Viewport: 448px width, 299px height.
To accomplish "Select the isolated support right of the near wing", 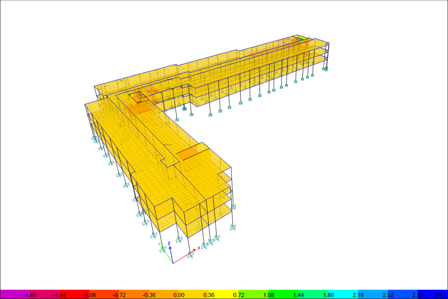I will pyautogui.click(x=232, y=227).
